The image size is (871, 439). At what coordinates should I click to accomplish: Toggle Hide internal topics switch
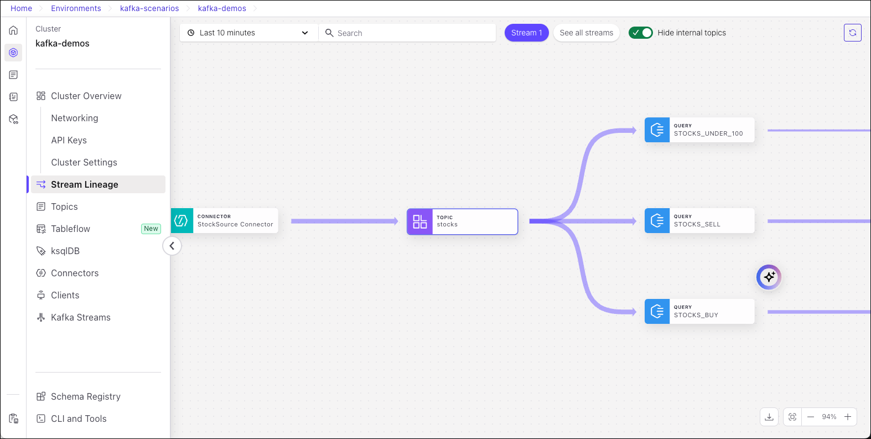coord(640,33)
